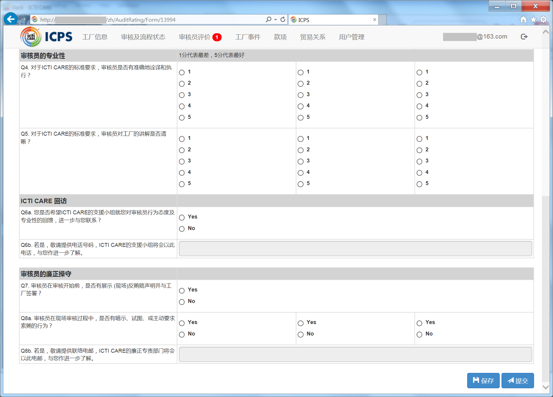The width and height of the screenshot is (553, 397).
Task: Rate Q4 second column as 4
Action: coord(301,106)
